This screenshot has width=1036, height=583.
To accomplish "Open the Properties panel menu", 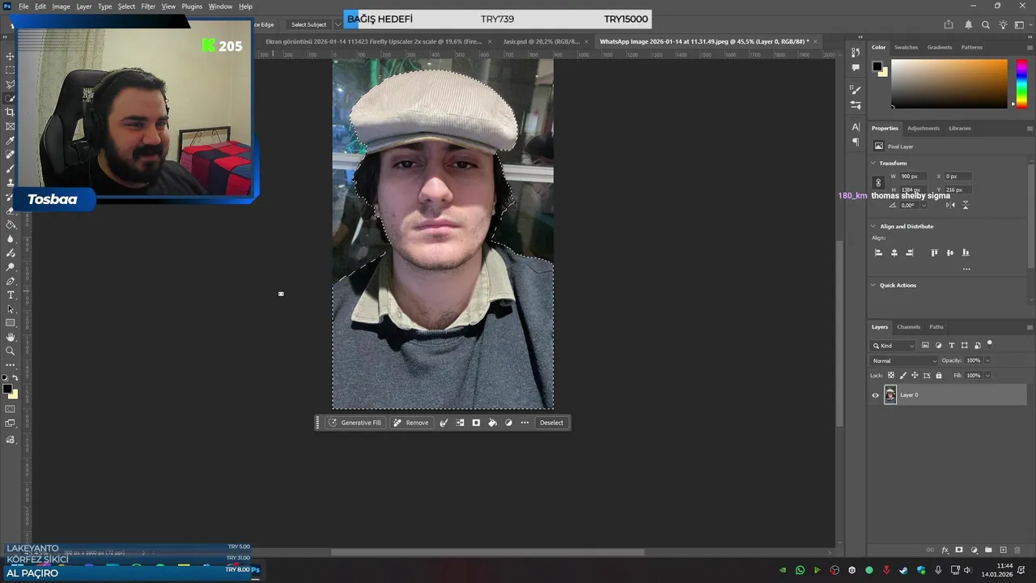I will 1030,128.
